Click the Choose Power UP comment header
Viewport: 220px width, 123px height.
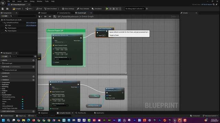point(66,31)
